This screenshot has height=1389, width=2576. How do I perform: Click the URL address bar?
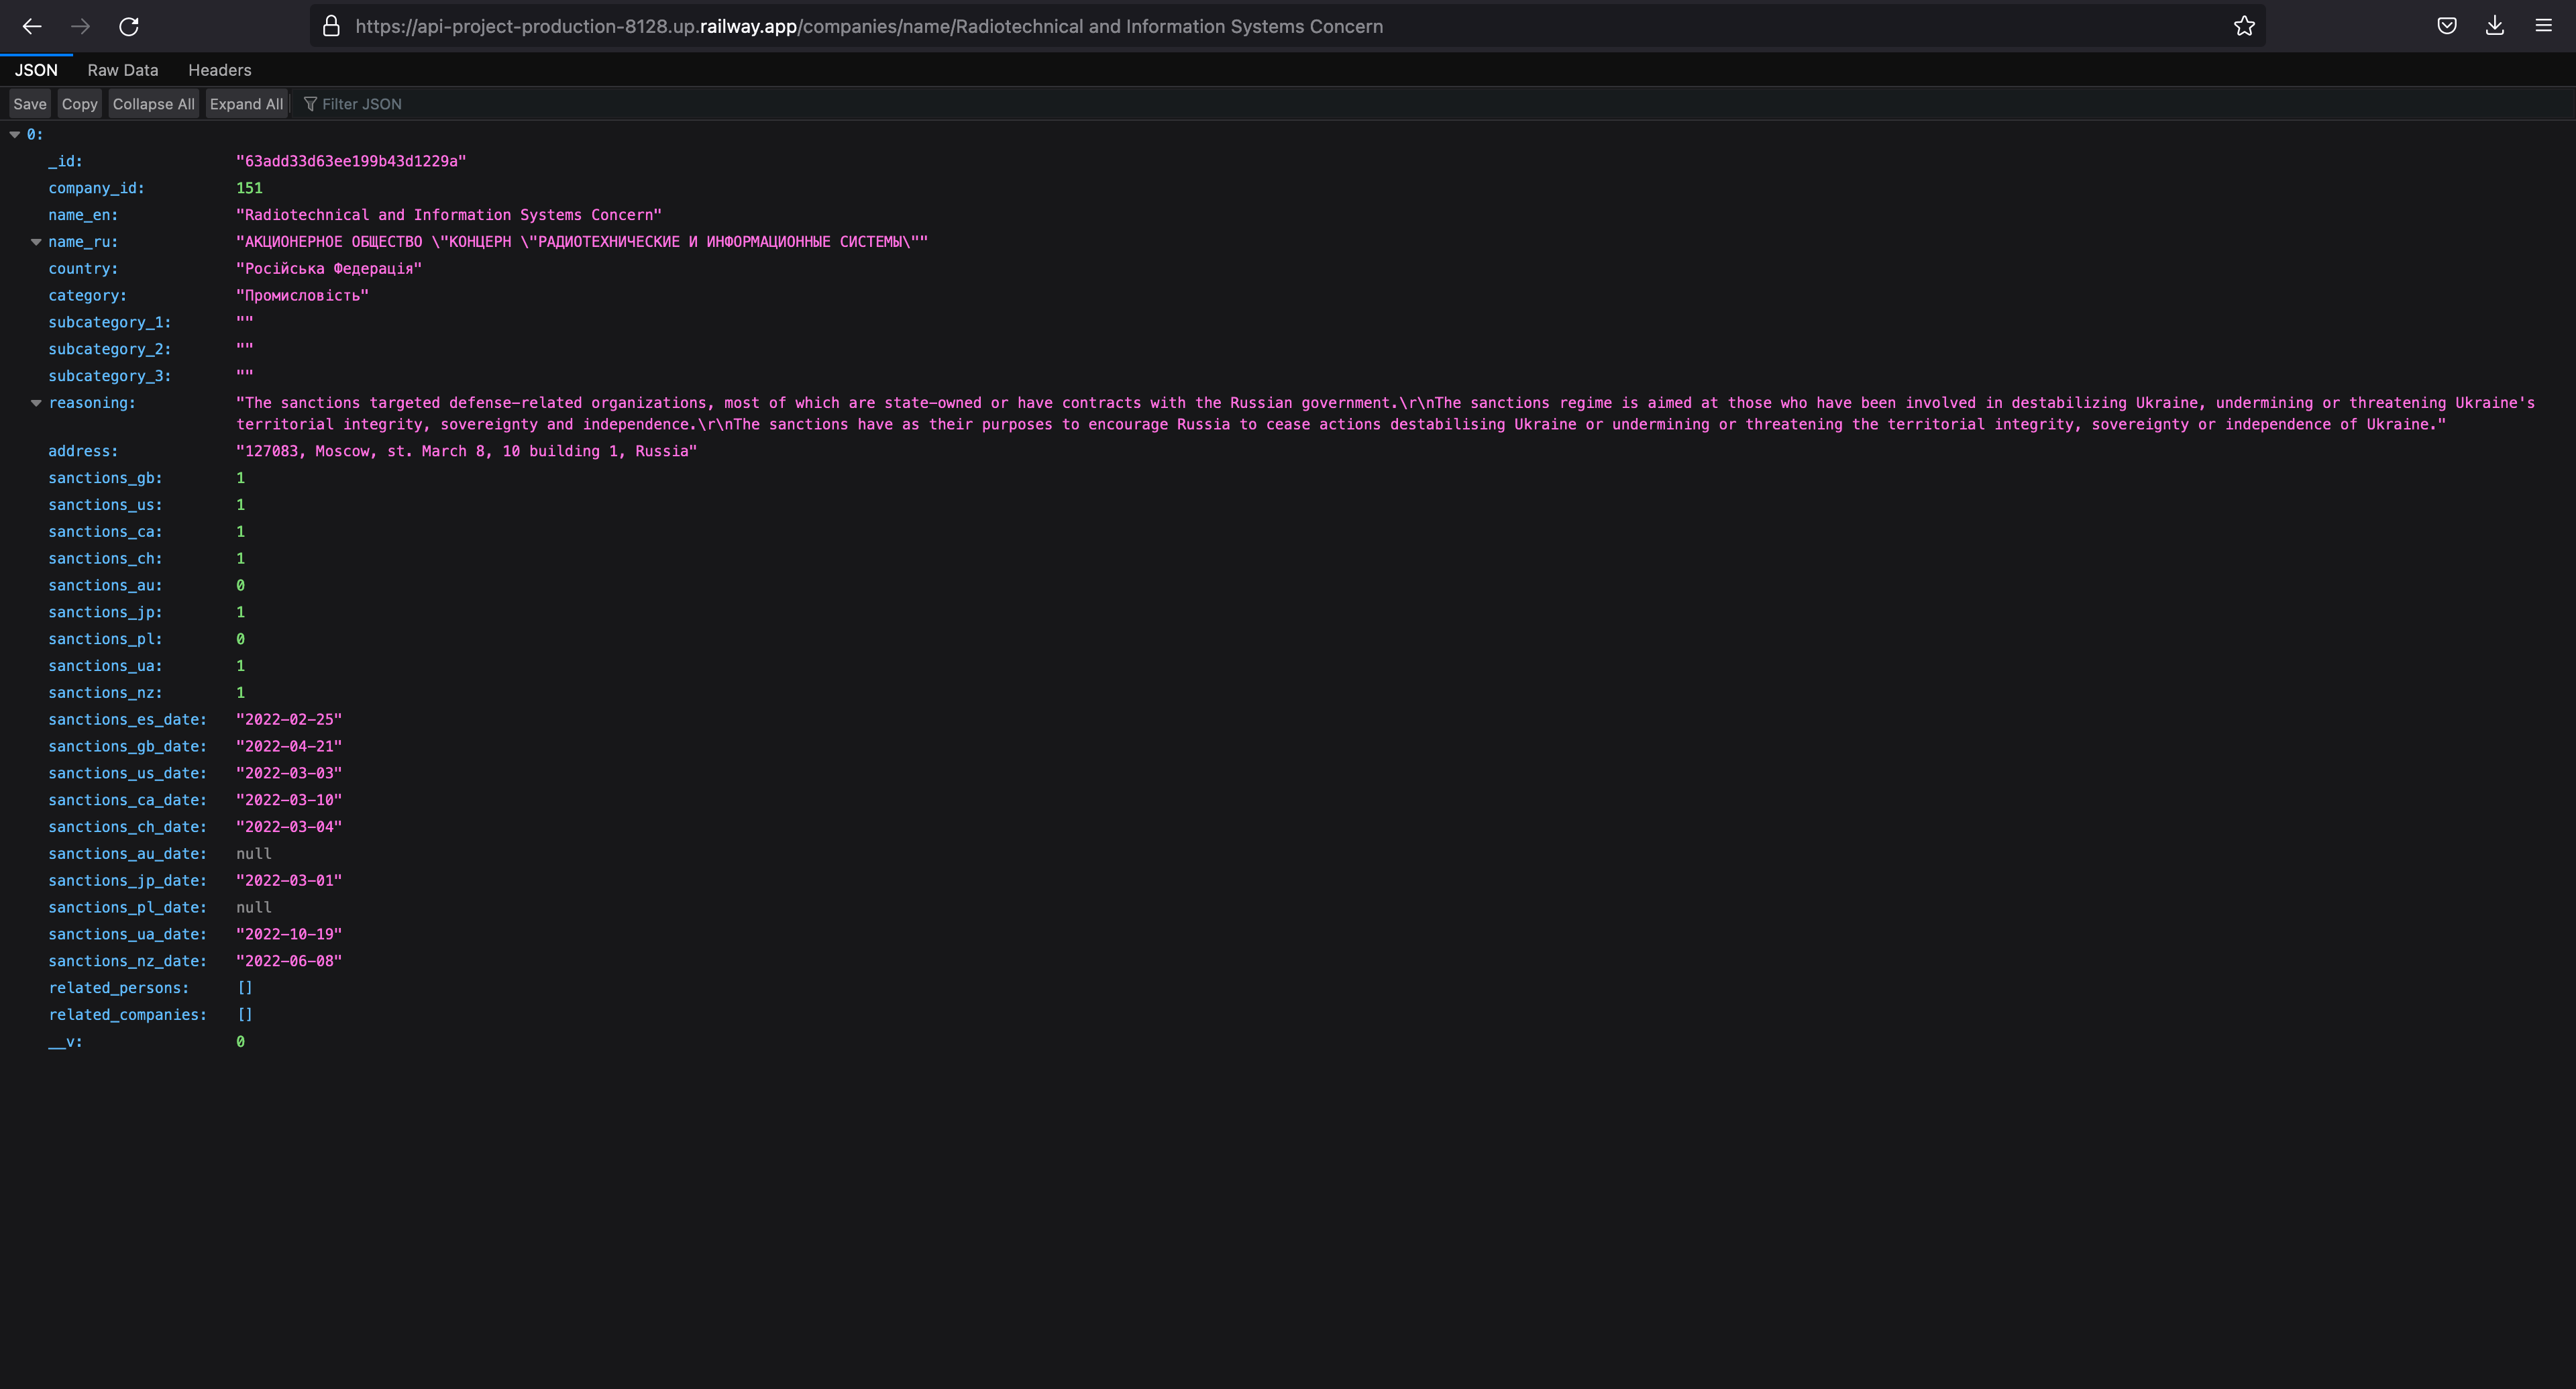(1200, 27)
